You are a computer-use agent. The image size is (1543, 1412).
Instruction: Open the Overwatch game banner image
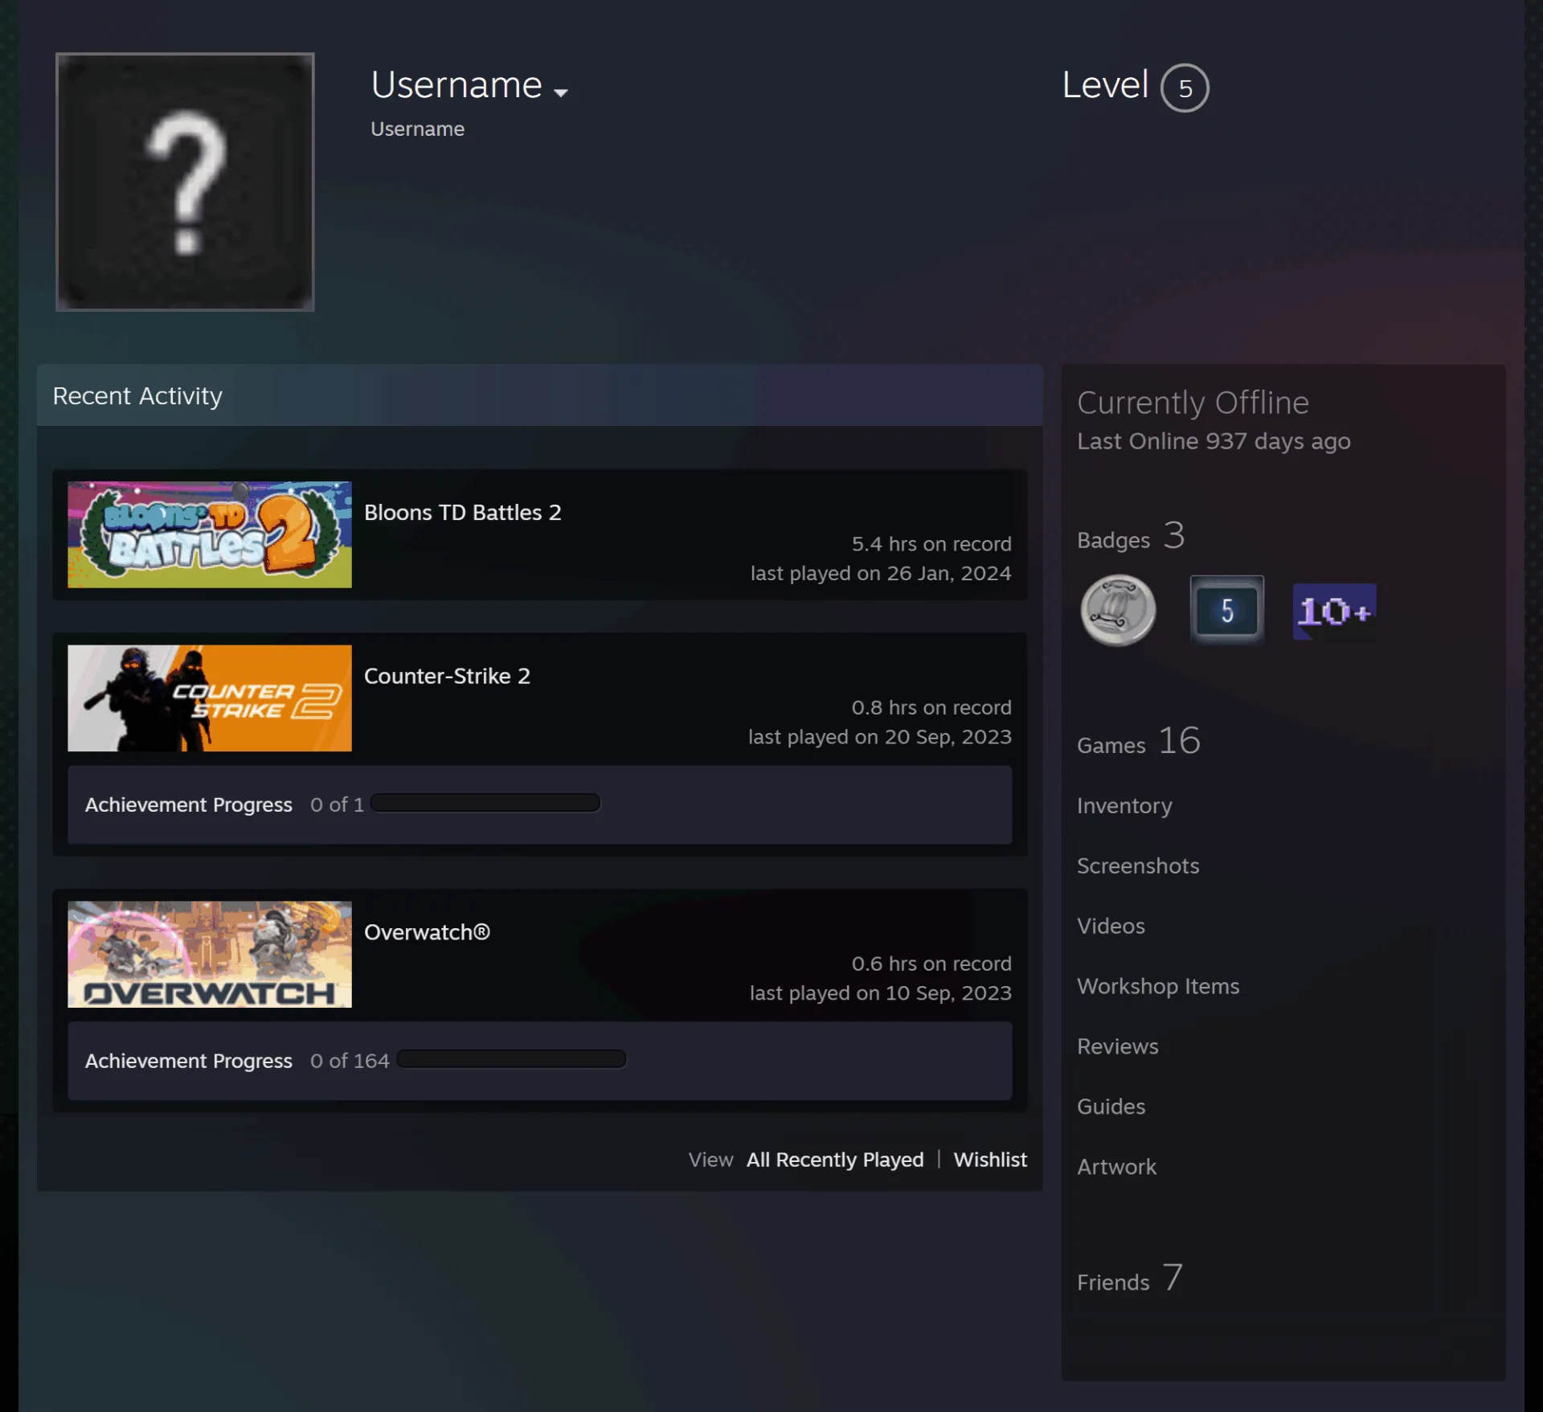[210, 954]
